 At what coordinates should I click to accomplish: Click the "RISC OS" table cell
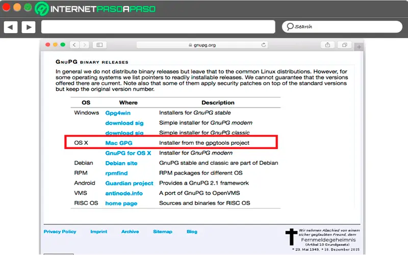[x=86, y=203]
